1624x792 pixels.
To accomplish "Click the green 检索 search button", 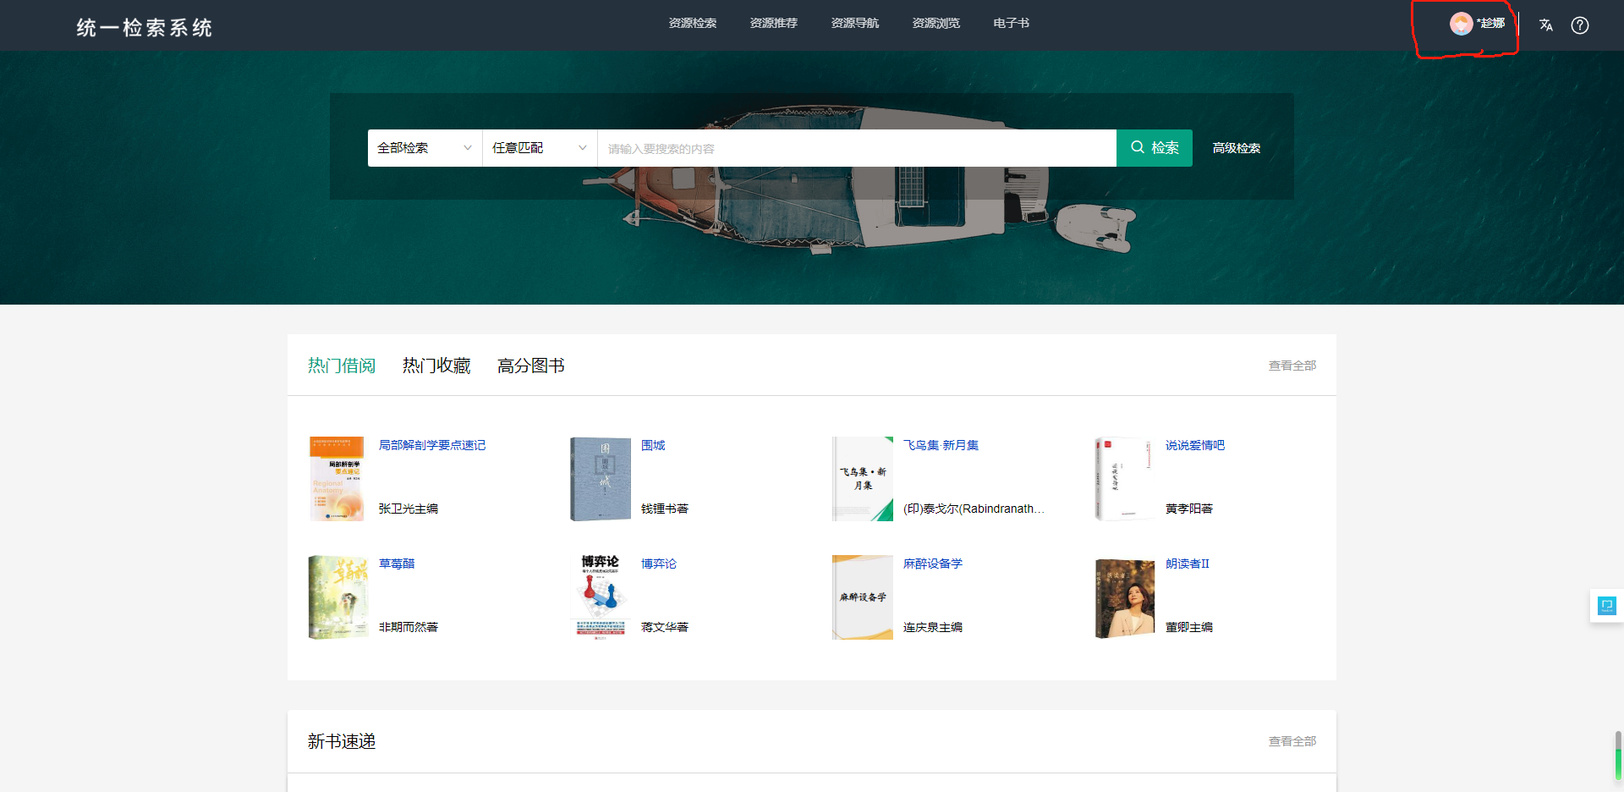I will [1154, 148].
